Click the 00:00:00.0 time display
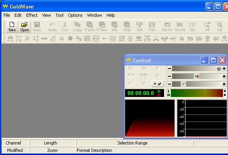Viewport: 228px width, 155px height. (x=141, y=93)
